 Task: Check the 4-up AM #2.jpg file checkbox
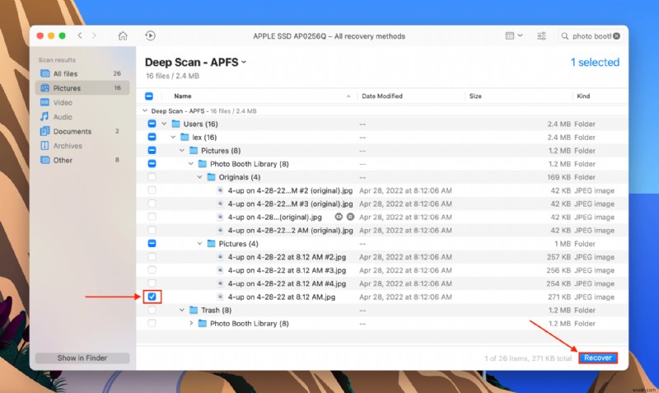click(x=152, y=257)
